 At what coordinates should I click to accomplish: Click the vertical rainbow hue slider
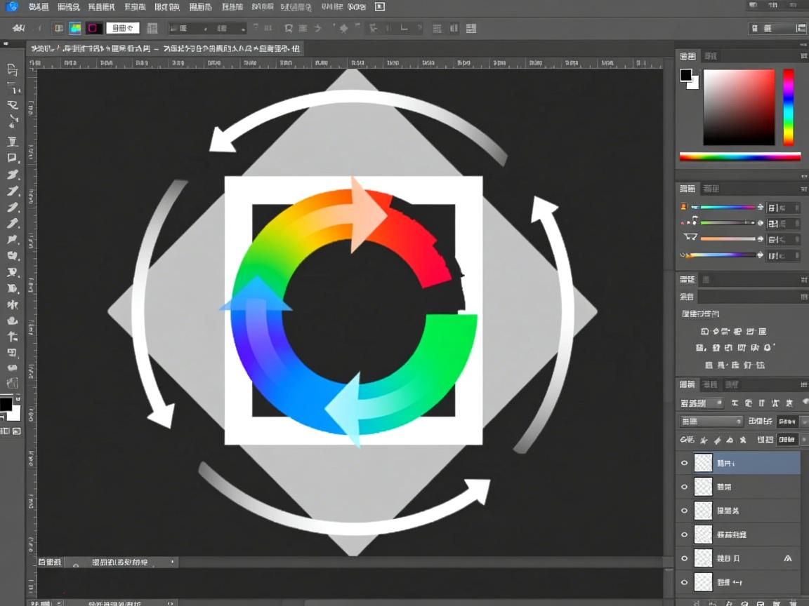click(789, 107)
